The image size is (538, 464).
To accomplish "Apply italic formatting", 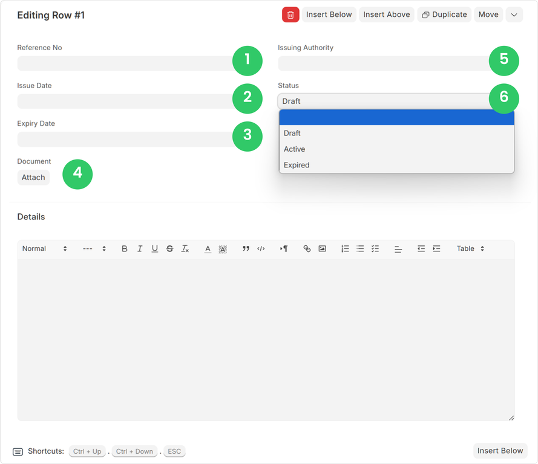I will [140, 248].
